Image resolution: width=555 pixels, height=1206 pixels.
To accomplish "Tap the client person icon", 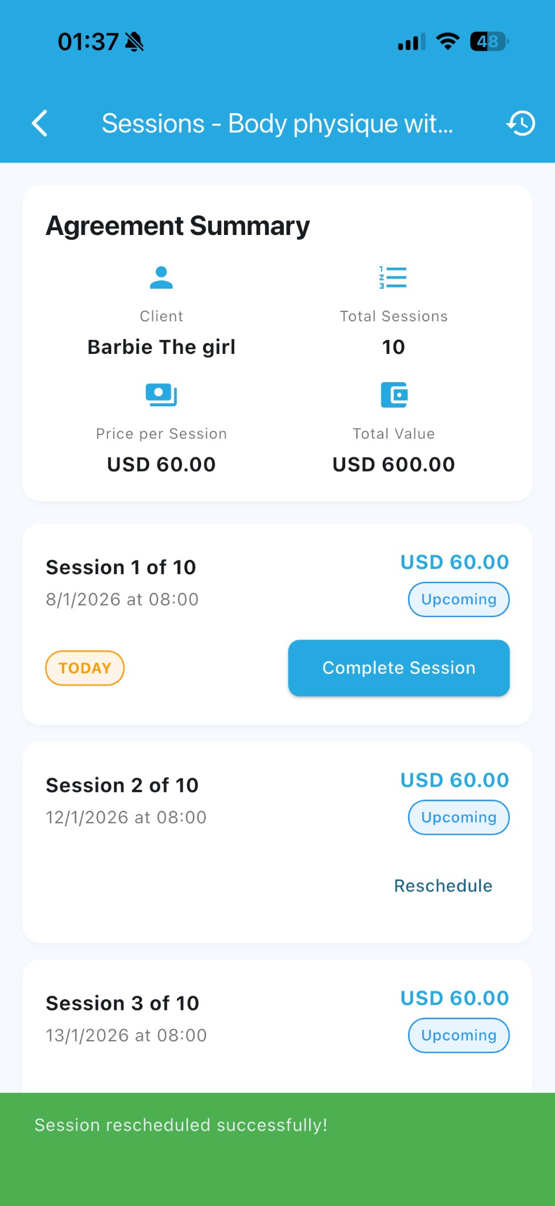I will pyautogui.click(x=161, y=277).
